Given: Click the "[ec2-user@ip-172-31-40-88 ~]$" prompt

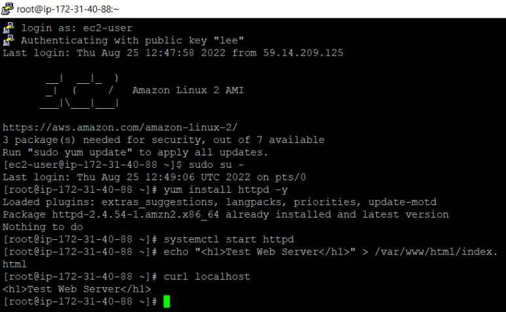Looking at the screenshot, I should (x=92, y=165).
